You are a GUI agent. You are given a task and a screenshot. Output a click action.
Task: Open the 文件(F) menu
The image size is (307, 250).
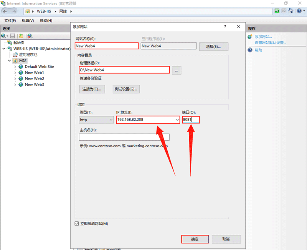point(10,21)
